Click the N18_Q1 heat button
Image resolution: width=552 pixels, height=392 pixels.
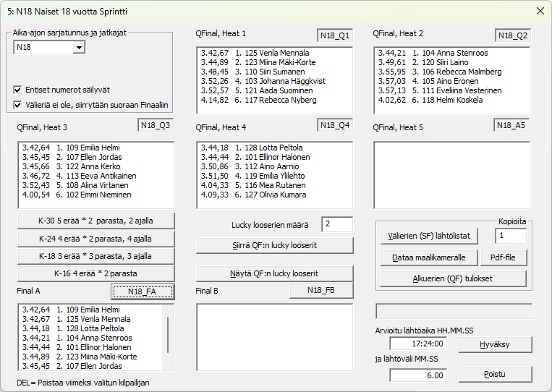pyautogui.click(x=334, y=35)
